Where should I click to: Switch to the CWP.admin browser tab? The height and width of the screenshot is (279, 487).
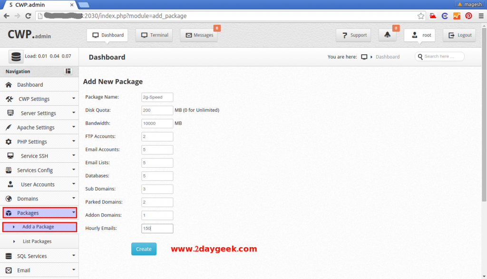coord(33,5)
